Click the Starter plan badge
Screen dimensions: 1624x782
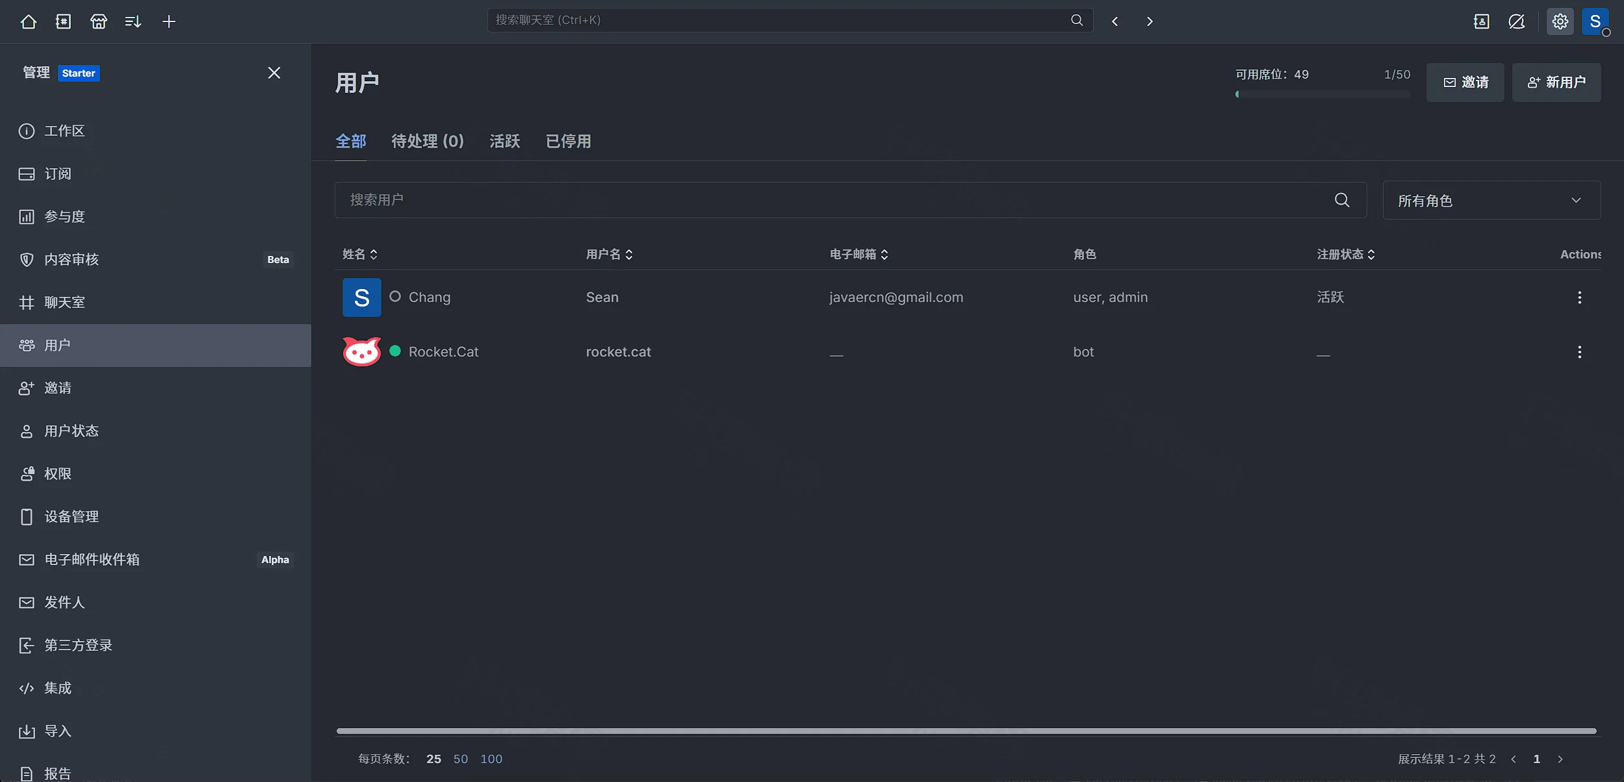coord(79,73)
